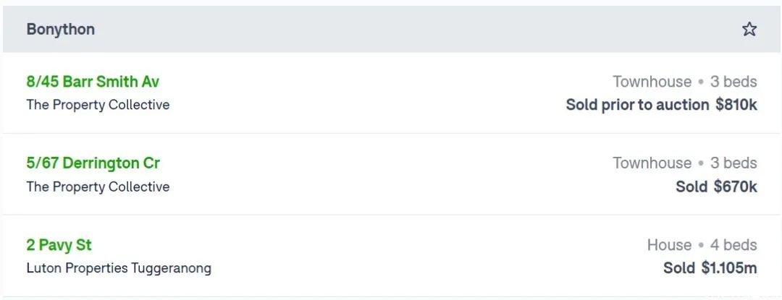Viewport: 782px width, 300px height.
Task: Click the 4 beds text for Pavy St
Action: click(733, 245)
